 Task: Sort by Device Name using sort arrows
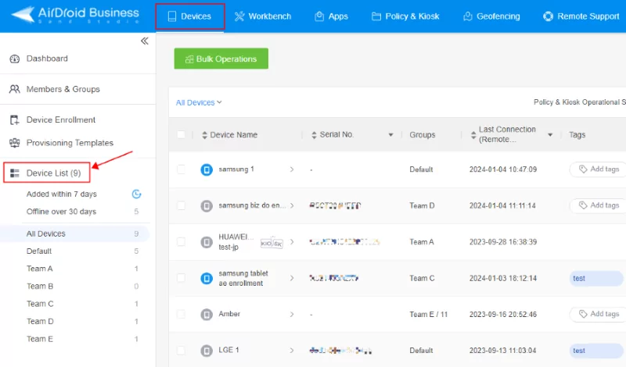tap(204, 135)
